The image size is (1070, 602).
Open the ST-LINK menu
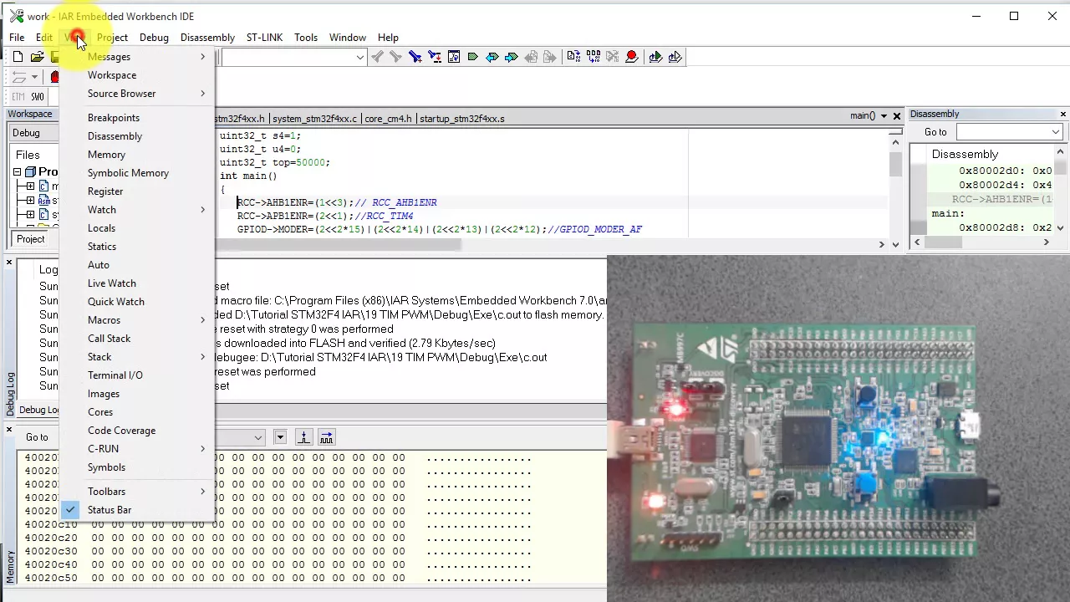[x=264, y=38]
